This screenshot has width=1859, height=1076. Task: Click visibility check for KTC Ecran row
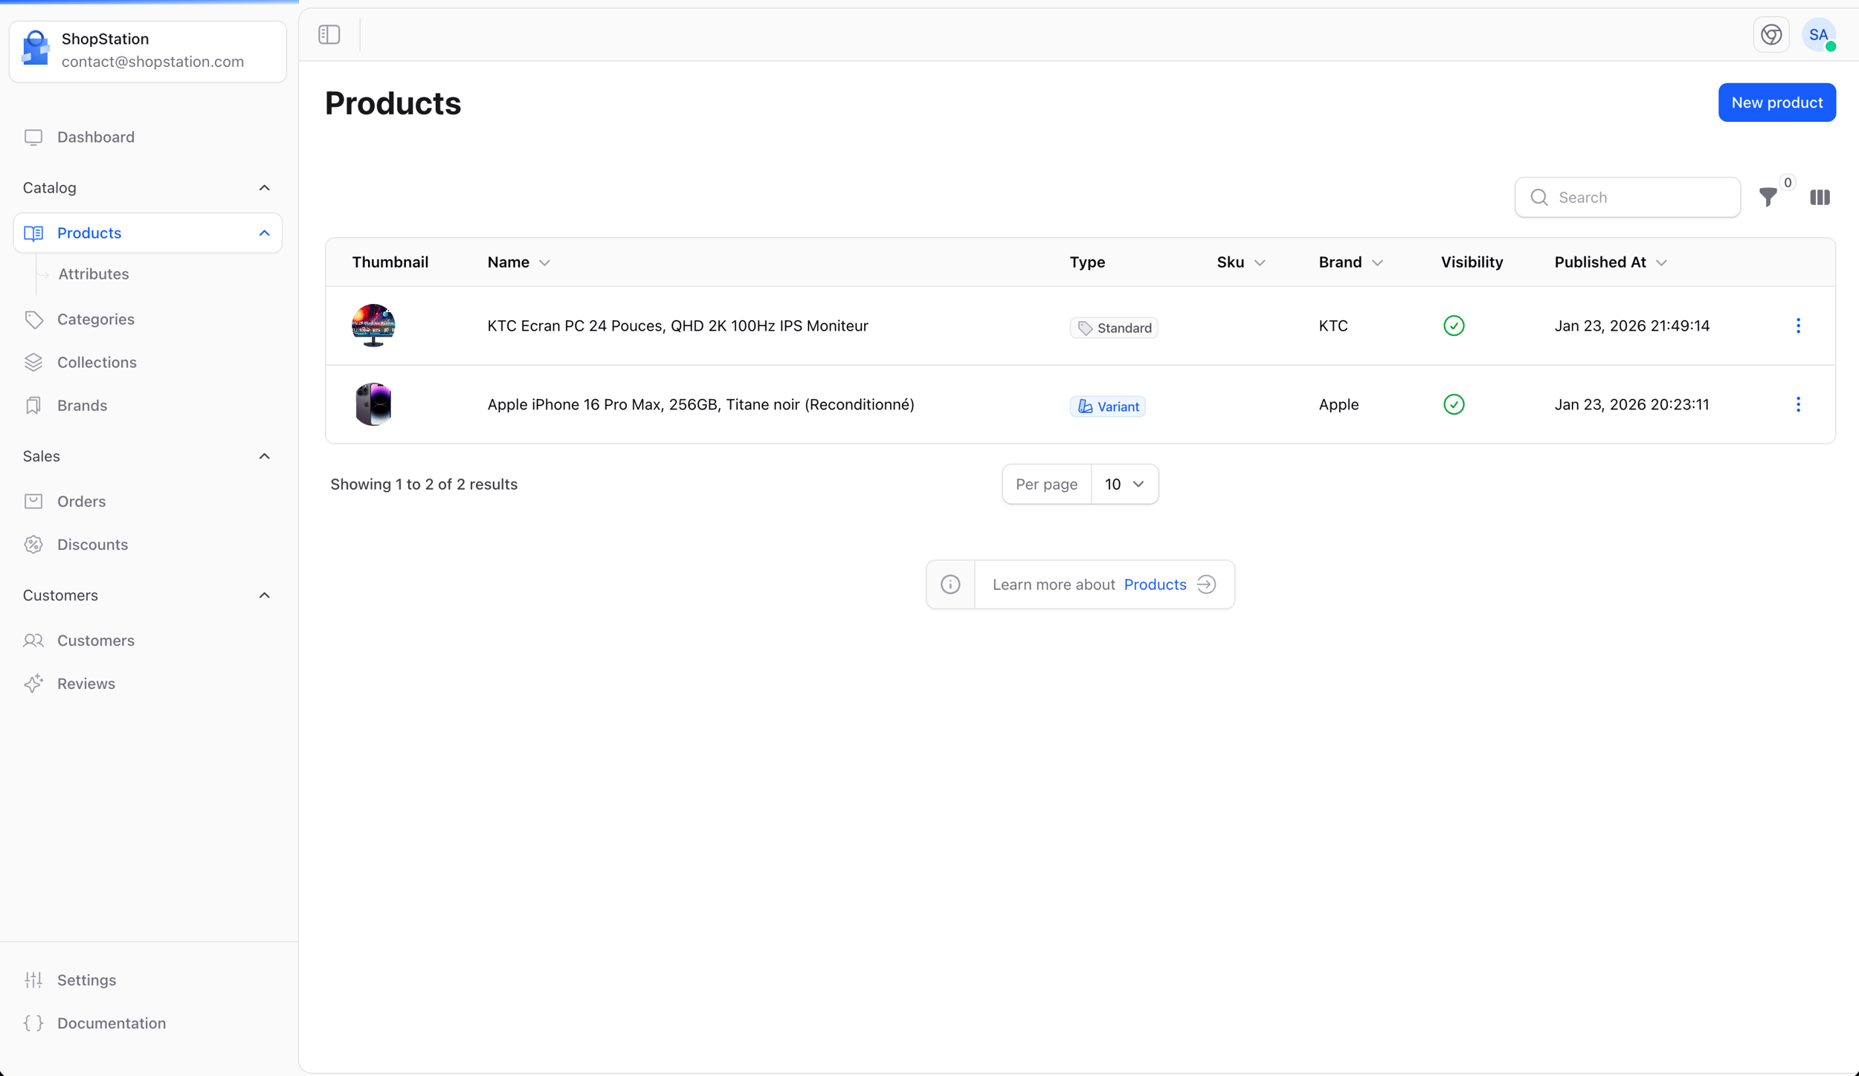point(1454,325)
